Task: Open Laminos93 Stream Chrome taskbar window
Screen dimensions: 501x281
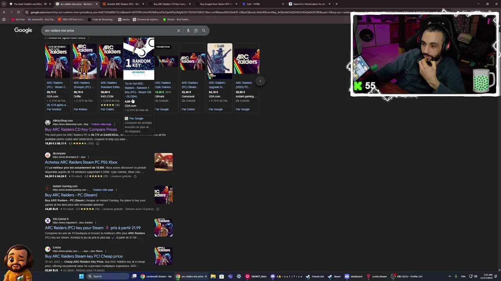Action: (x=156, y=276)
